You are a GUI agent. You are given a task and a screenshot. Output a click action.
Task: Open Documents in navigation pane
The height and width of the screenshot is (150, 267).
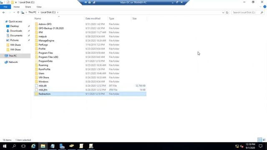pyautogui.click(x=16, y=35)
